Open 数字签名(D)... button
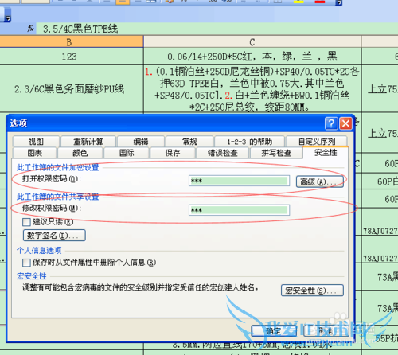Viewport: 398px width, 355px height. coord(54,236)
